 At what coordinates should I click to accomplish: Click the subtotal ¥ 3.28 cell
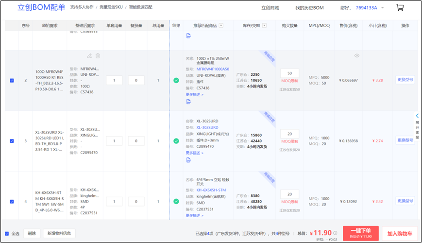(378, 80)
